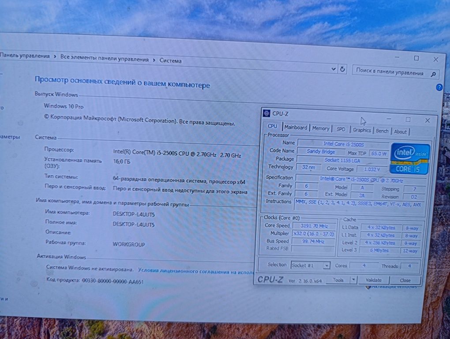Maximize the System control panel window
The image size is (450, 339).
[416, 58]
